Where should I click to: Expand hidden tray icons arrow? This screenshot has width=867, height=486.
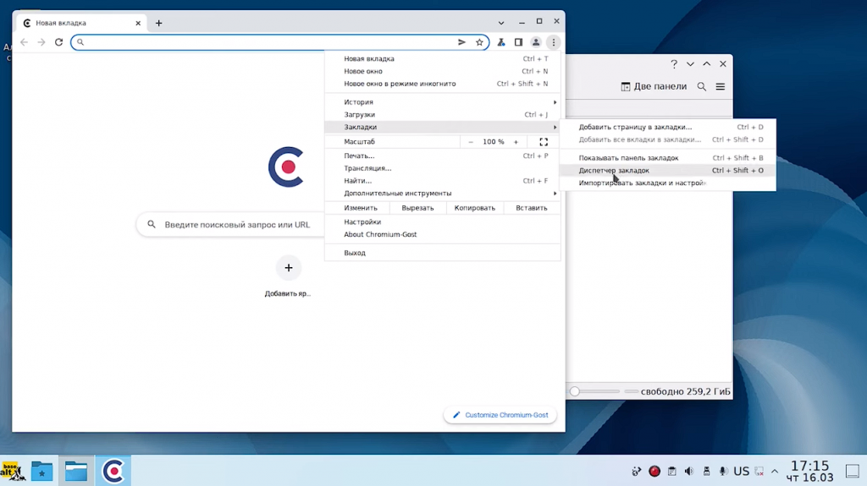tap(775, 471)
